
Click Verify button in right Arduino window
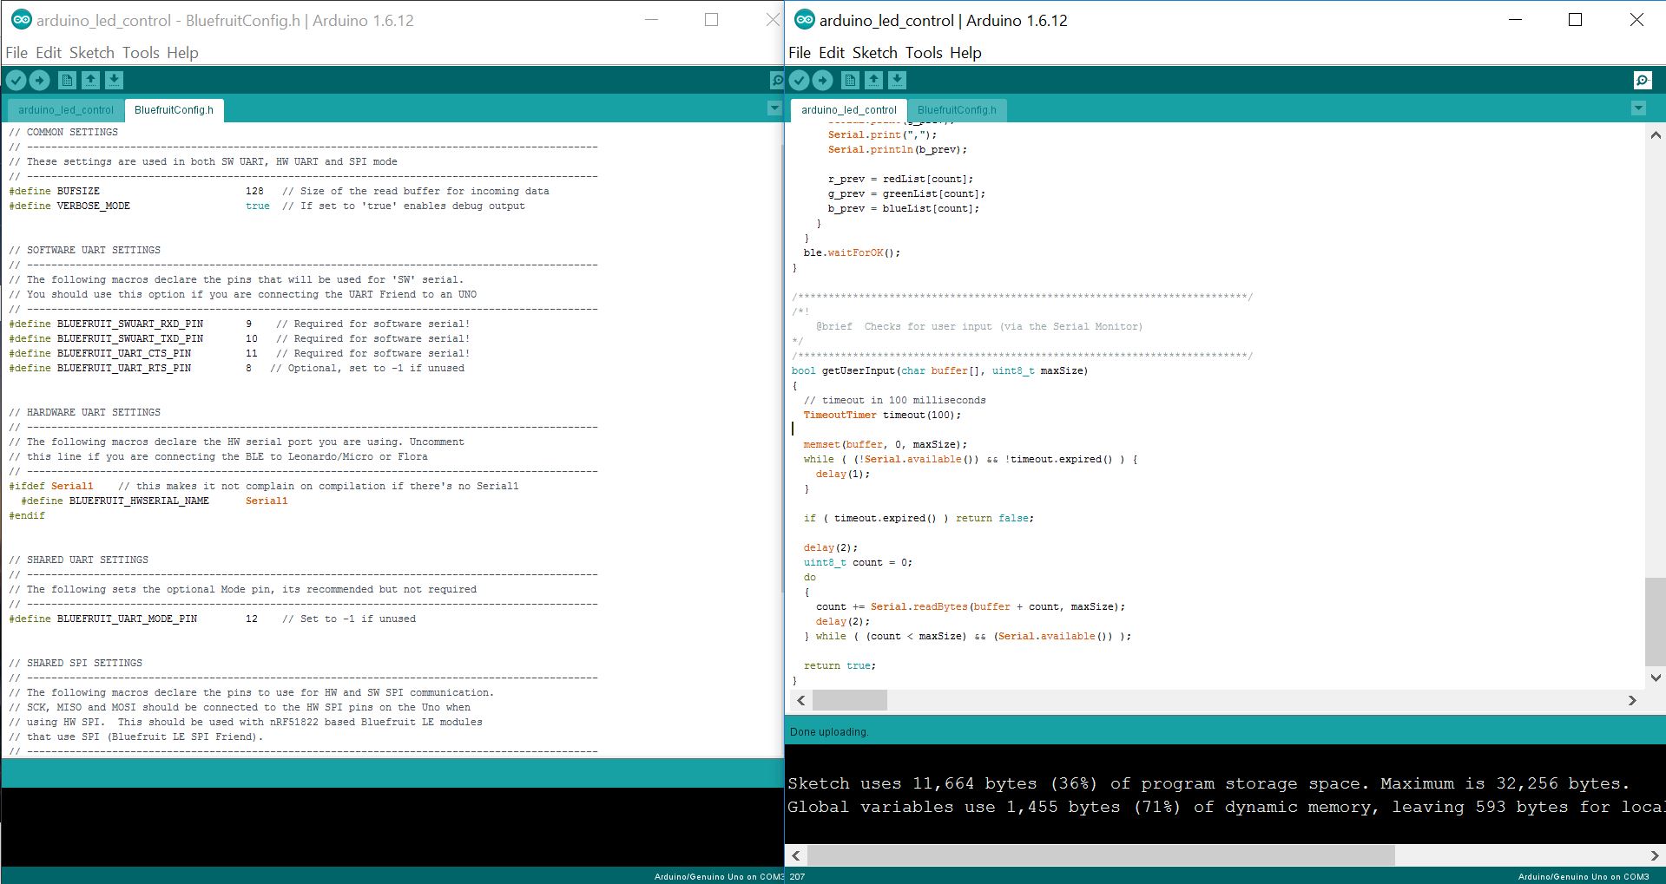click(x=799, y=81)
